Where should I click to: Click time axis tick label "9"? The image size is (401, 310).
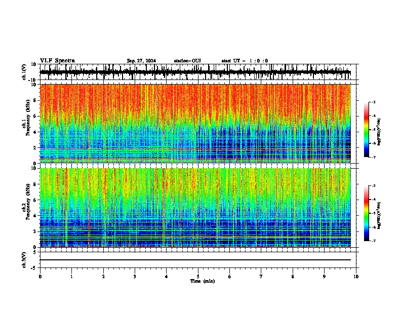pyautogui.click(x=324, y=277)
